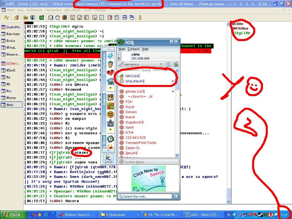Select the Xpert contact in ICQ
This screenshot has height=219, width=292.
pyautogui.click(x=129, y=127)
